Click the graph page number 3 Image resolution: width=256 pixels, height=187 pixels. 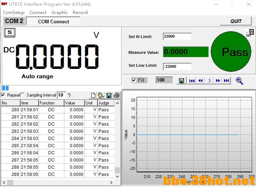(x=209, y=80)
